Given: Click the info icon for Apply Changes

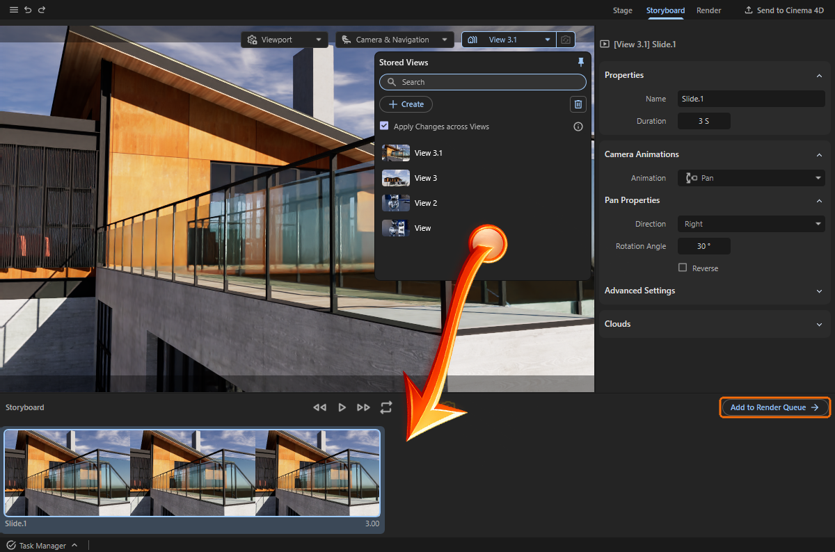Looking at the screenshot, I should pyautogui.click(x=578, y=127).
